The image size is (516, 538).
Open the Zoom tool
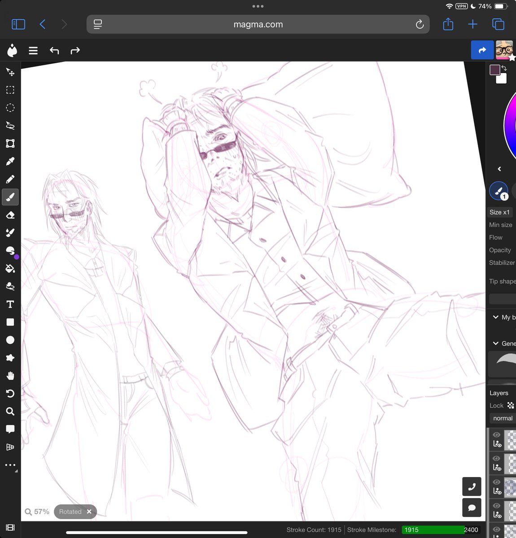[x=10, y=411]
